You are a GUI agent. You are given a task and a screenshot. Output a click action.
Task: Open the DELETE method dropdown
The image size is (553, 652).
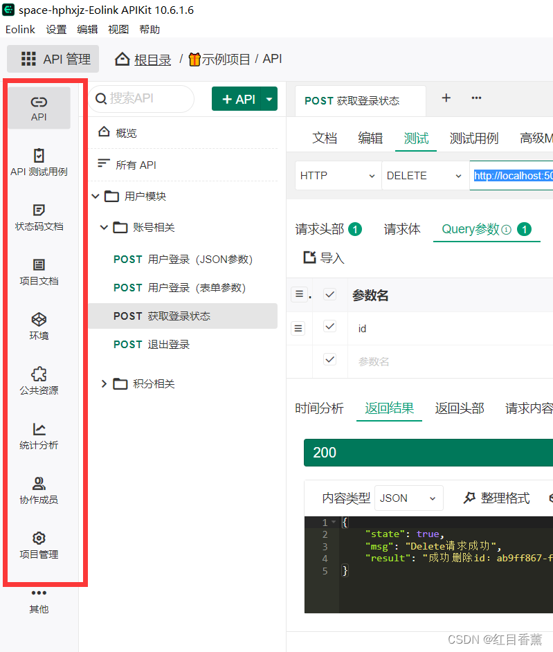(425, 176)
